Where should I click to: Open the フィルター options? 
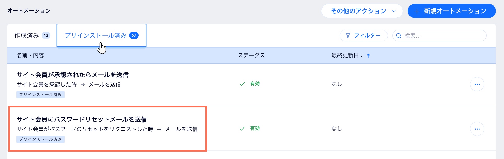(364, 35)
